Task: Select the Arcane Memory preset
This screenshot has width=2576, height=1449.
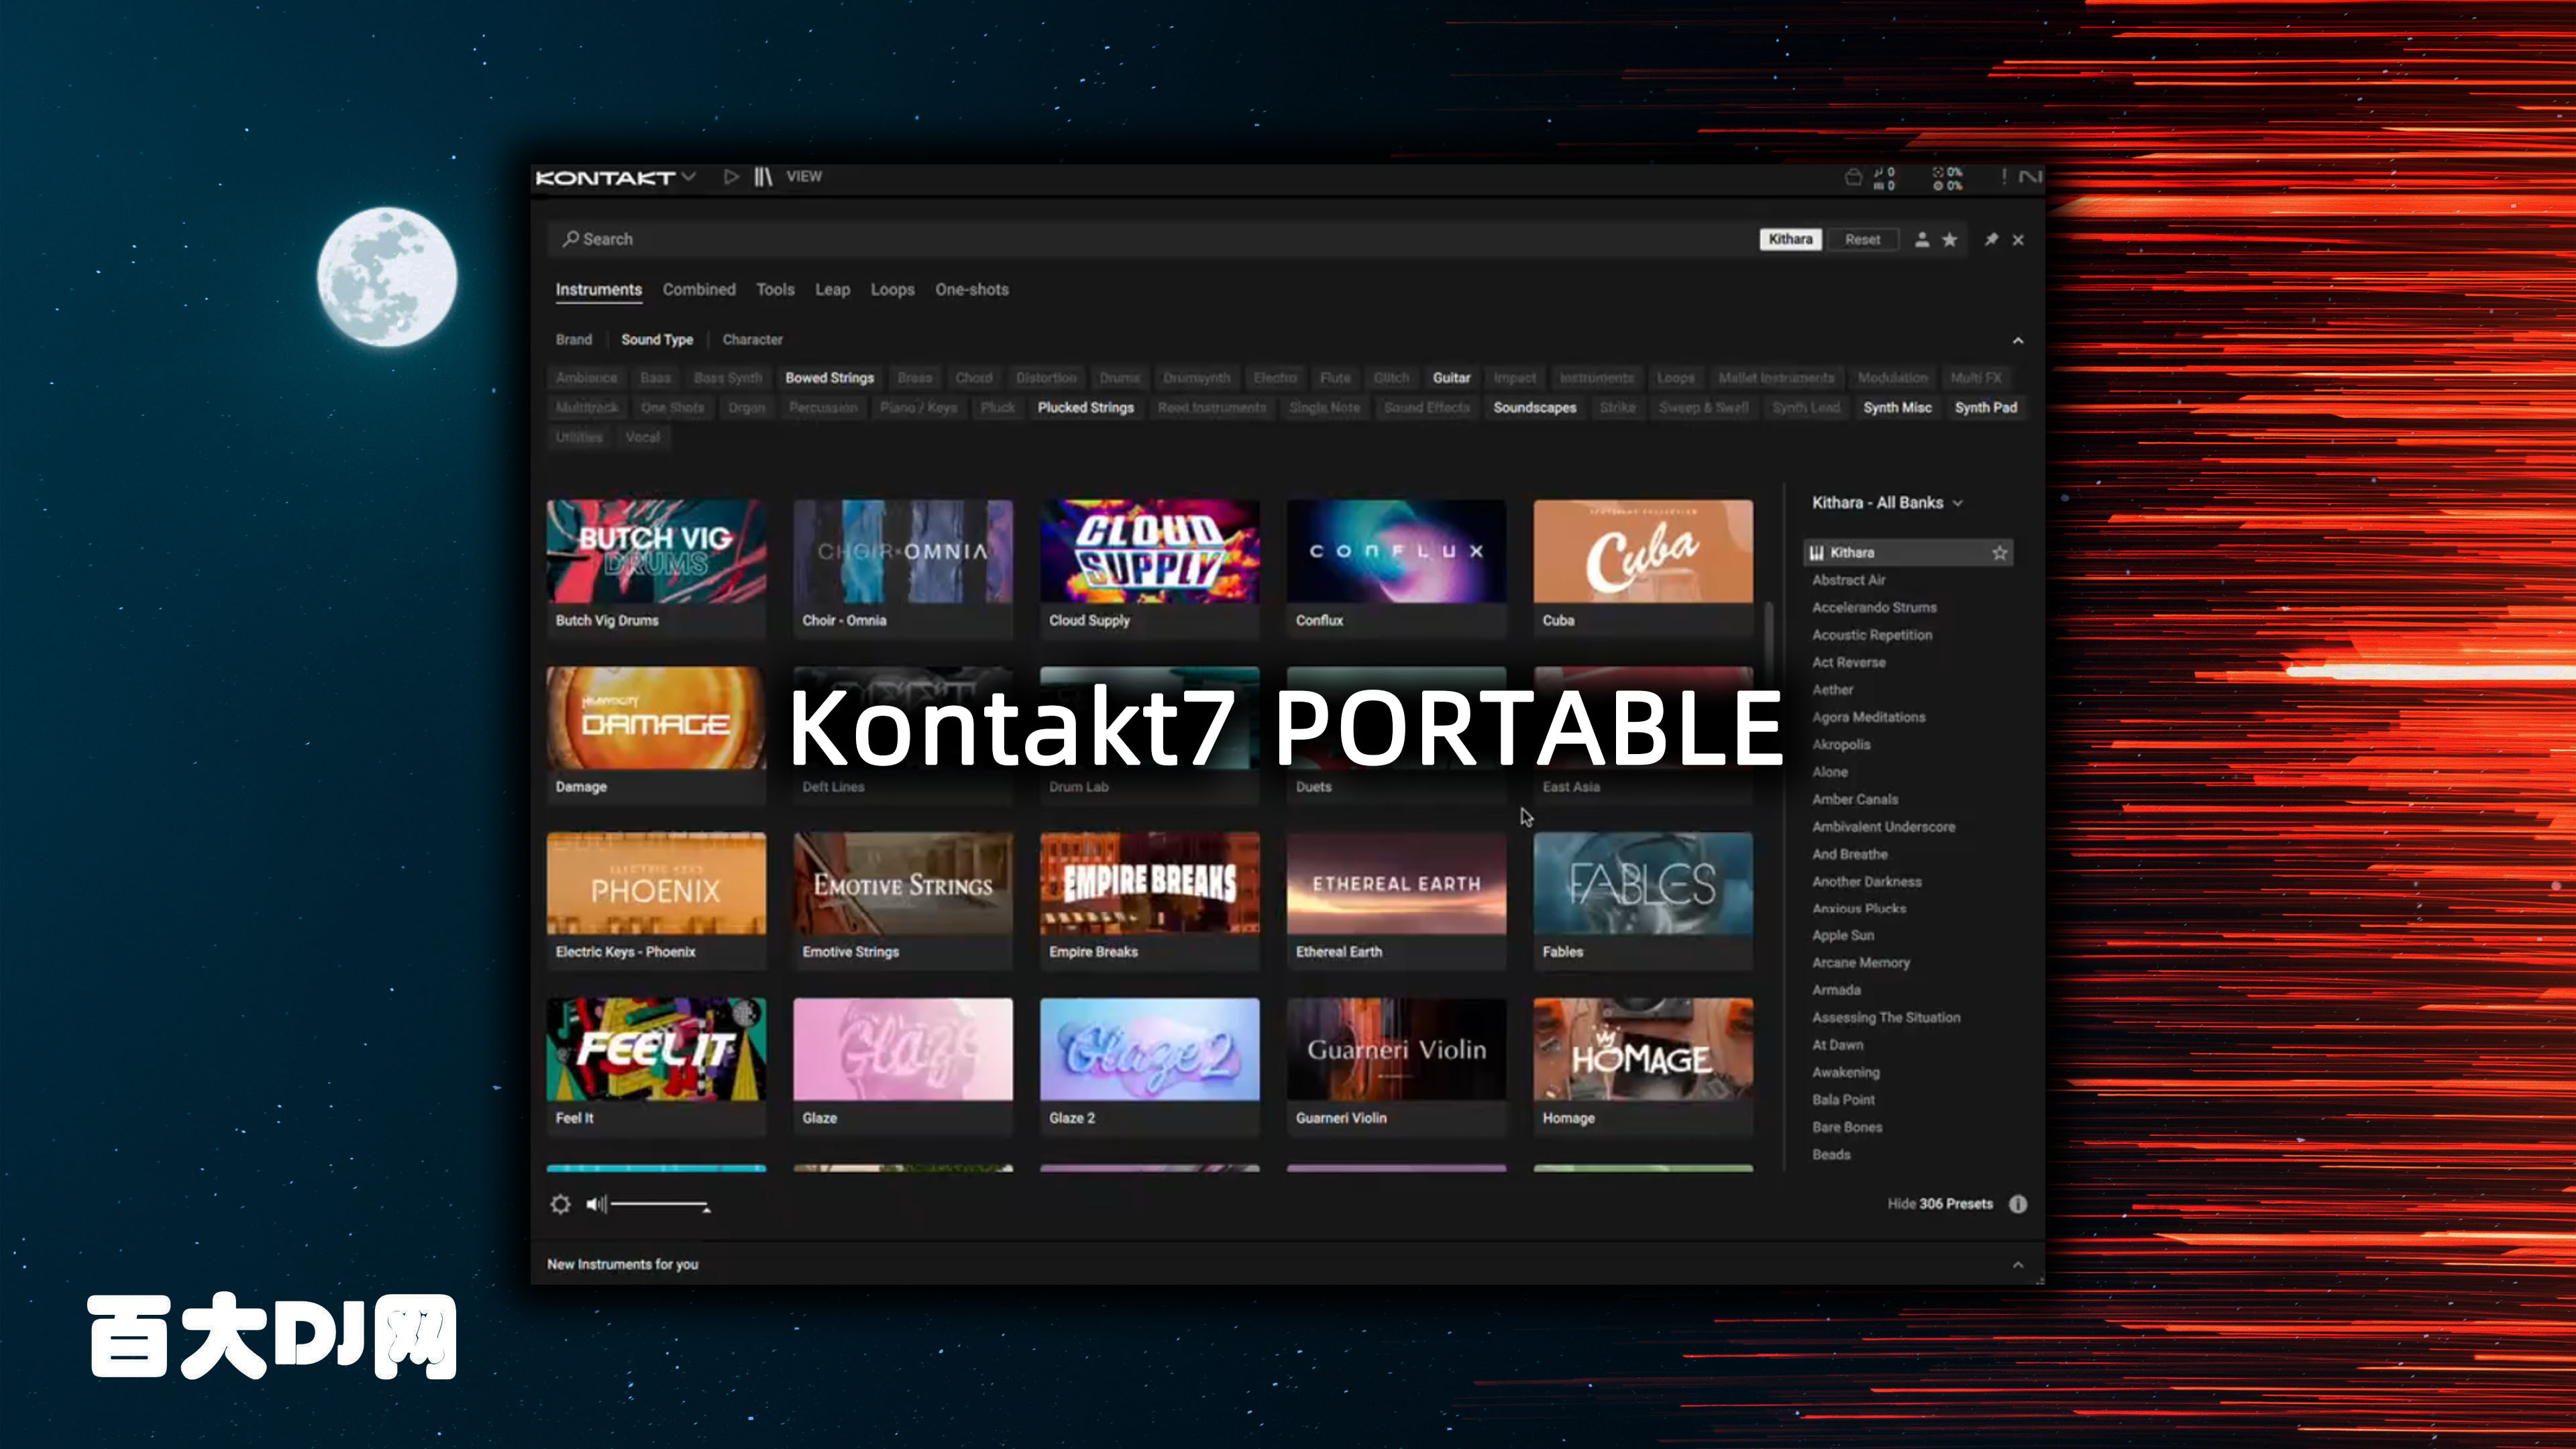Action: coord(1861,962)
